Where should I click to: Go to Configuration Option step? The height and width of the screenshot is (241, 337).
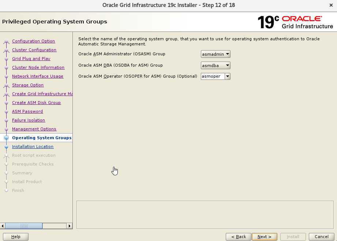pyautogui.click(x=33, y=41)
